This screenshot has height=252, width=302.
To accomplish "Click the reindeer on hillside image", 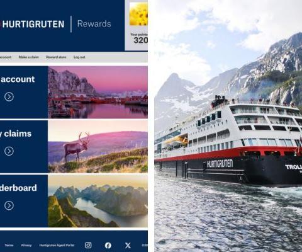I will (98, 146).
